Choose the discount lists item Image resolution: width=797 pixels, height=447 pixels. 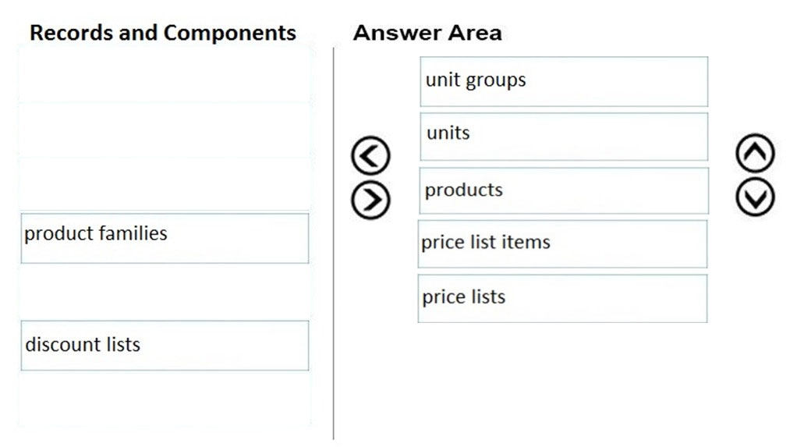[x=165, y=346]
